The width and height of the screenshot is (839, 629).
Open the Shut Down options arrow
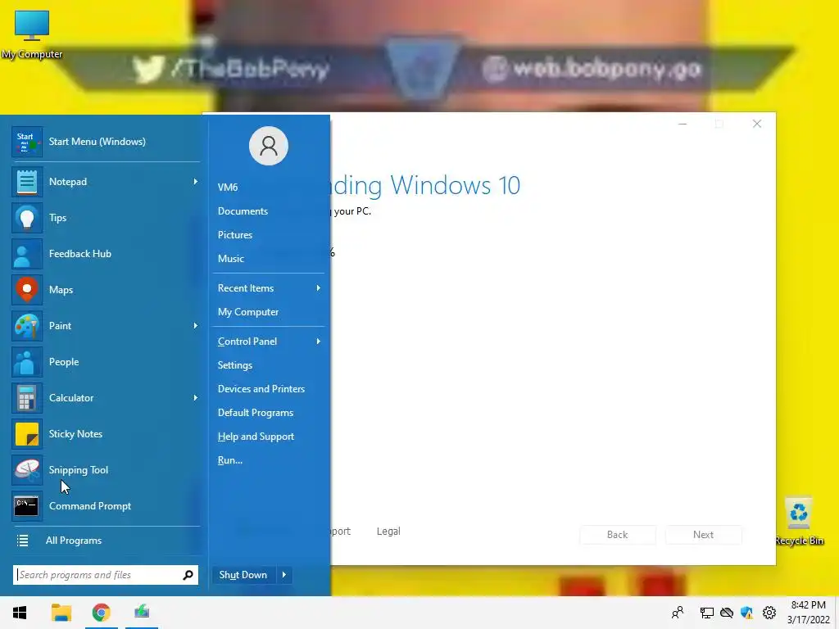click(x=284, y=575)
